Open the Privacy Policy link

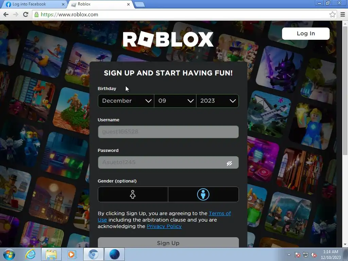(x=164, y=226)
